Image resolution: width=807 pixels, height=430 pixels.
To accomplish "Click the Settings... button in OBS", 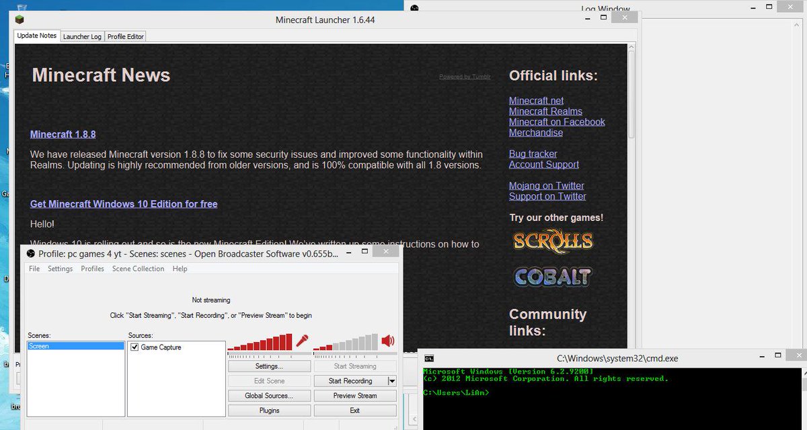I will [x=269, y=366].
